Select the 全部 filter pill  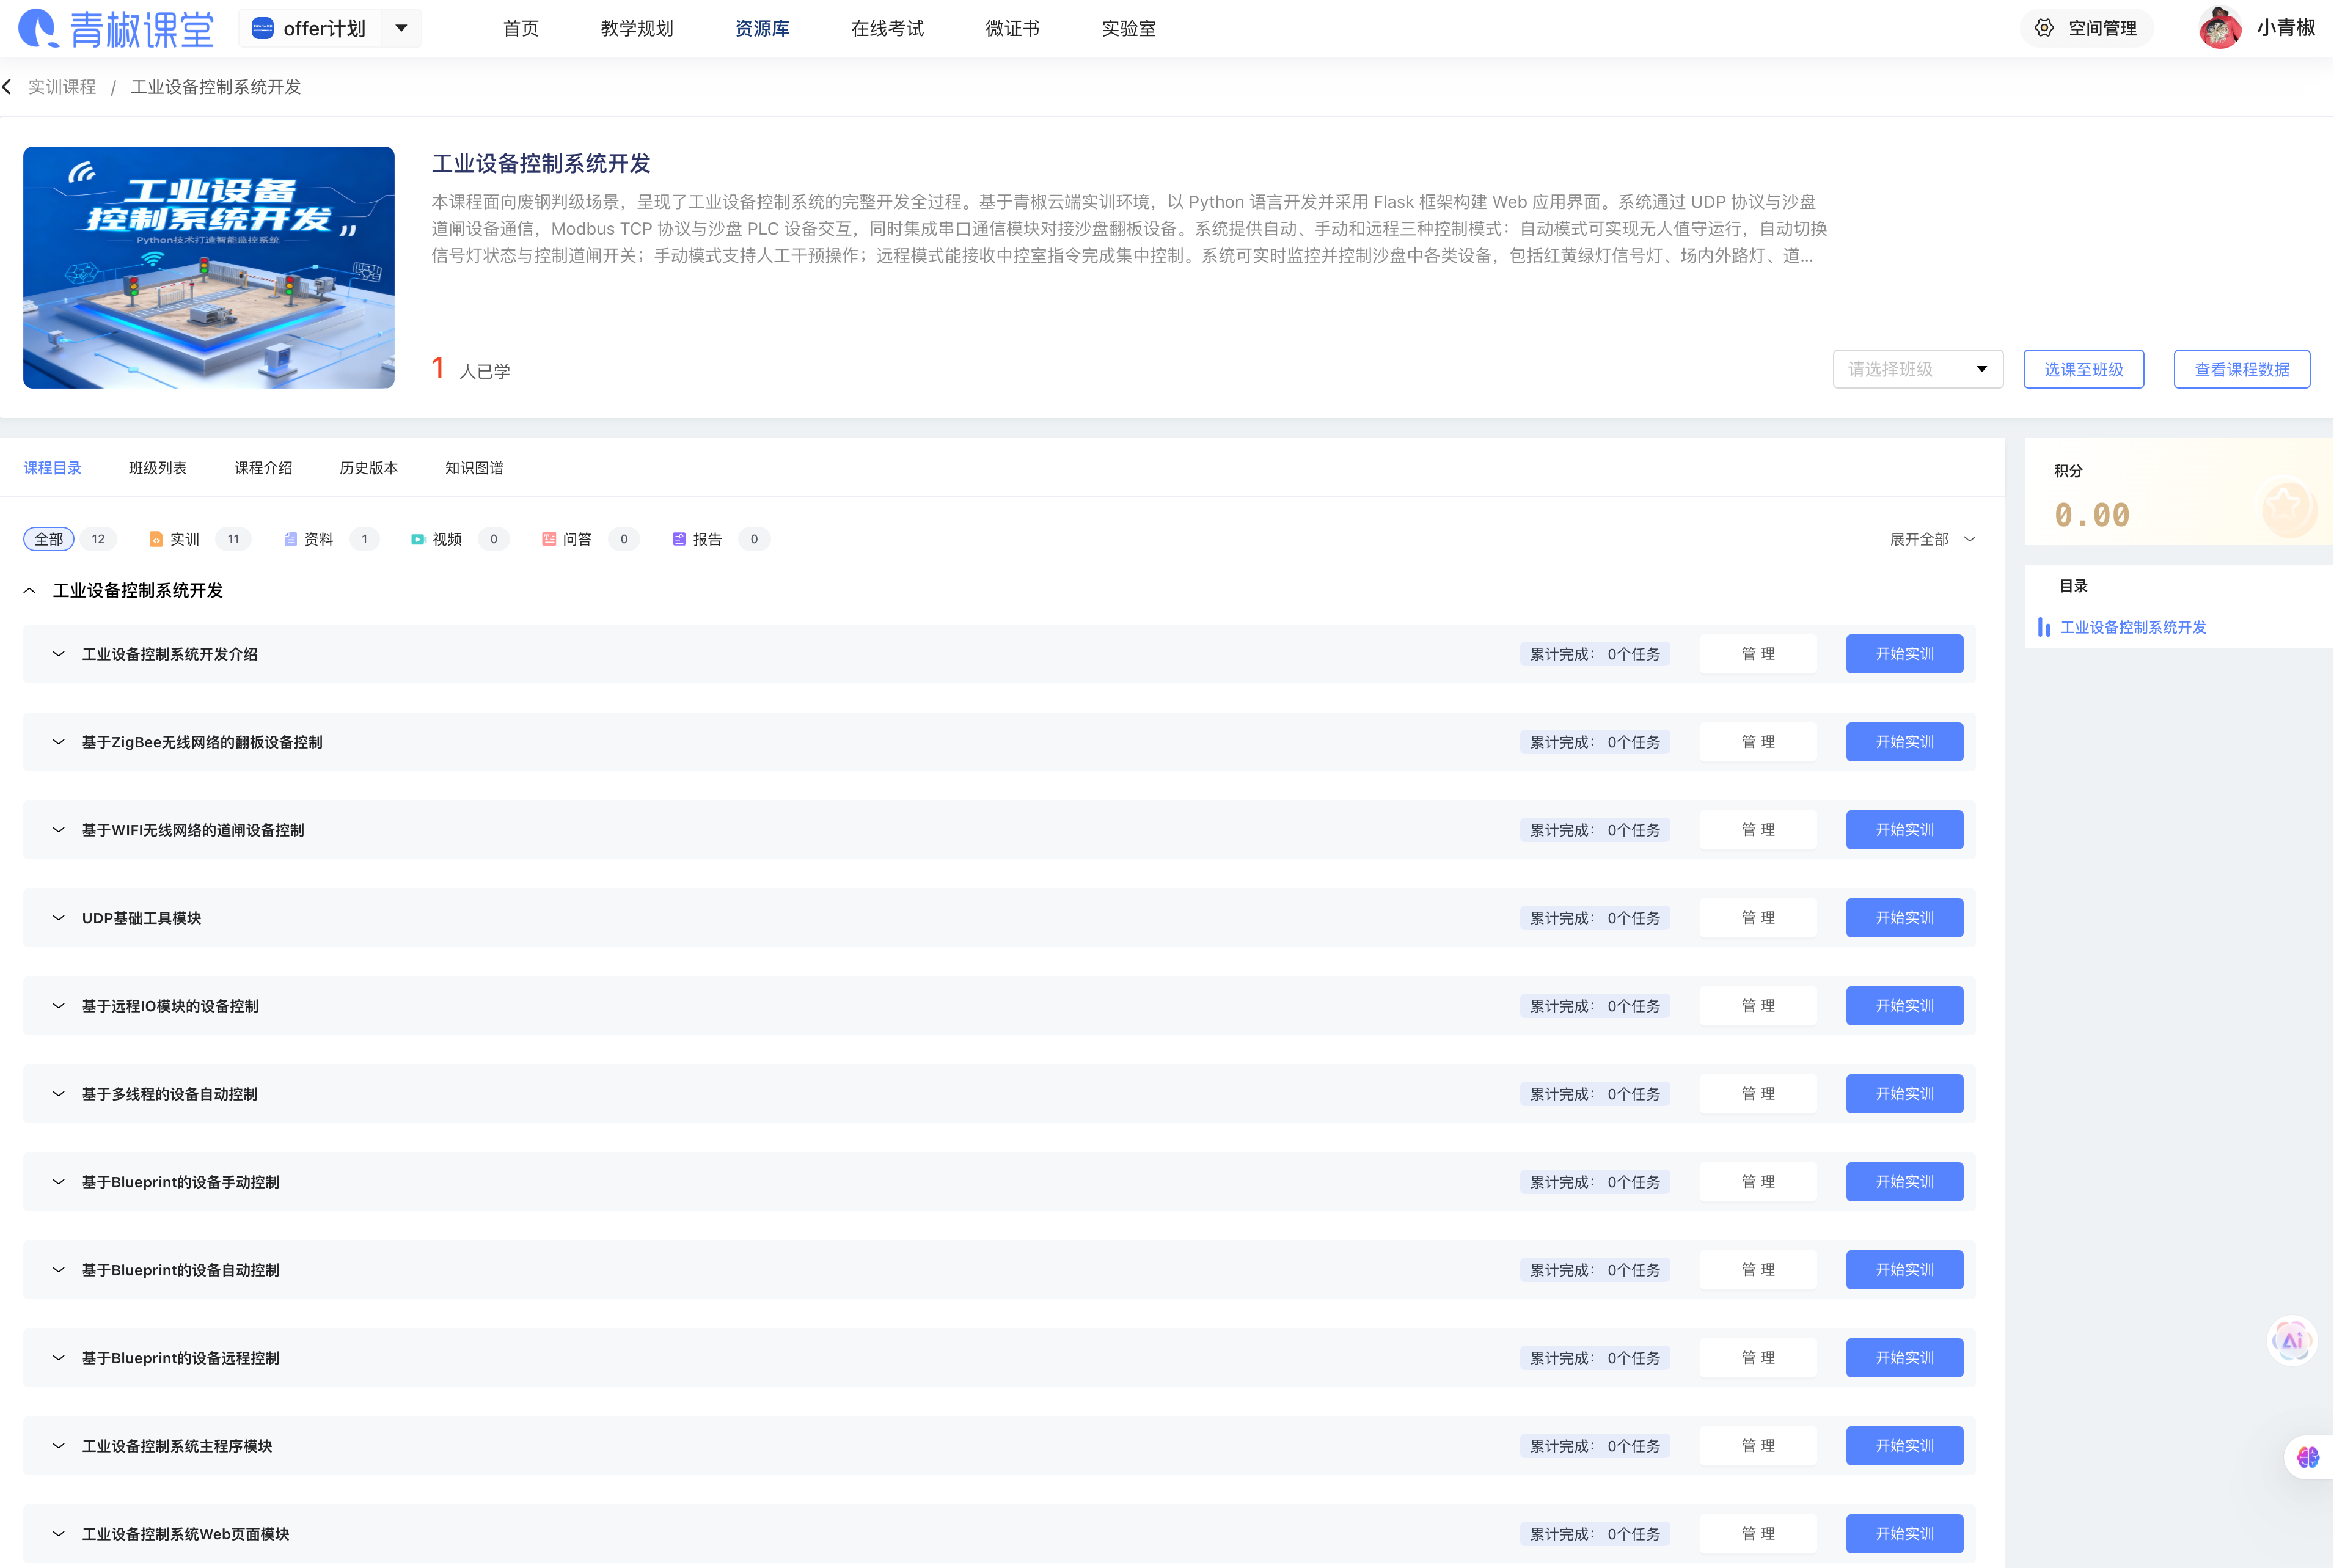click(x=49, y=539)
